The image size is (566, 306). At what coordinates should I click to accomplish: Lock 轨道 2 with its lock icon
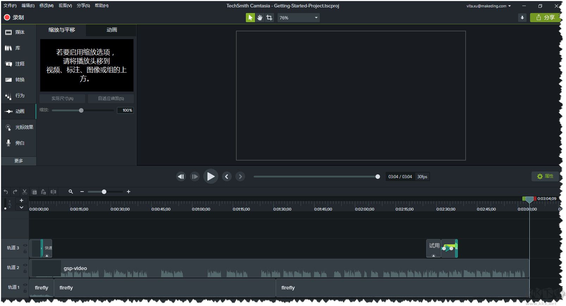[25, 271]
